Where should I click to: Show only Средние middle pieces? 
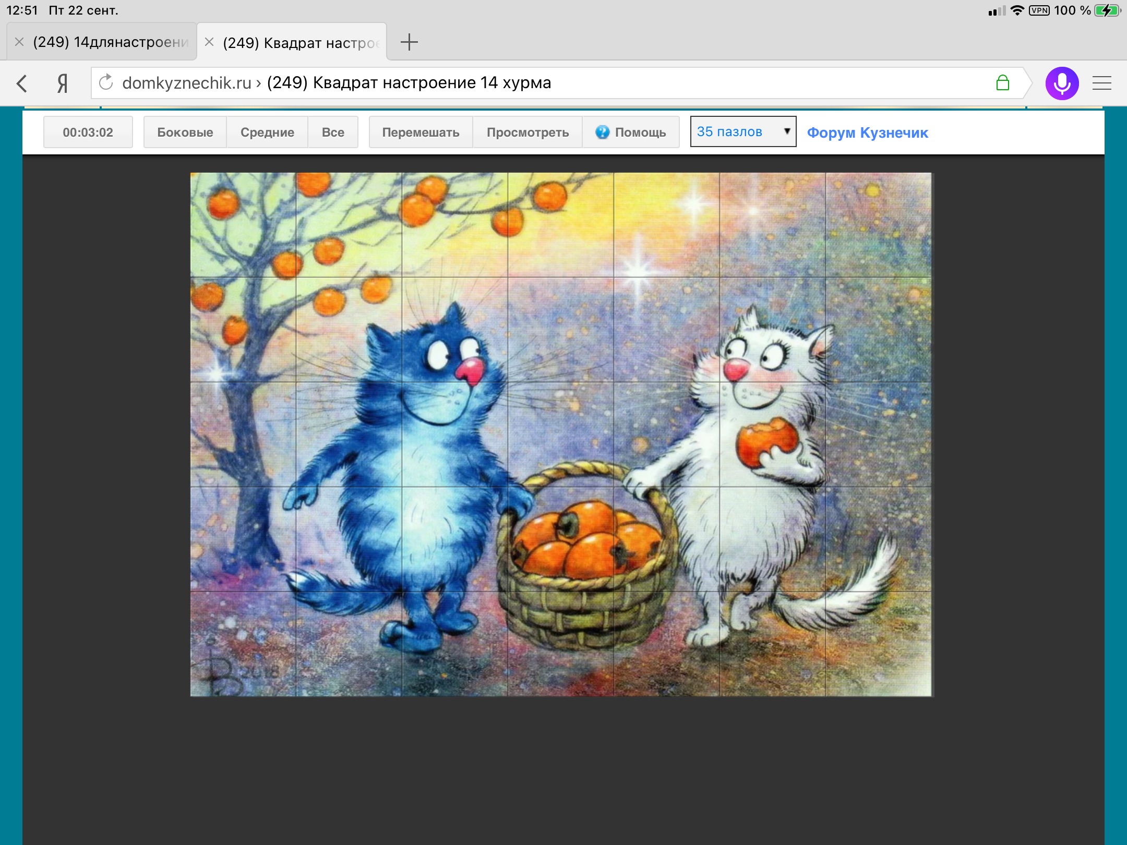(x=267, y=132)
